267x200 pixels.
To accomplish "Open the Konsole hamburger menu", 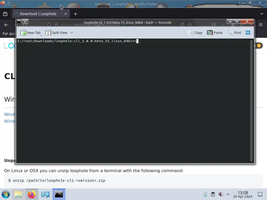I will [248, 33].
